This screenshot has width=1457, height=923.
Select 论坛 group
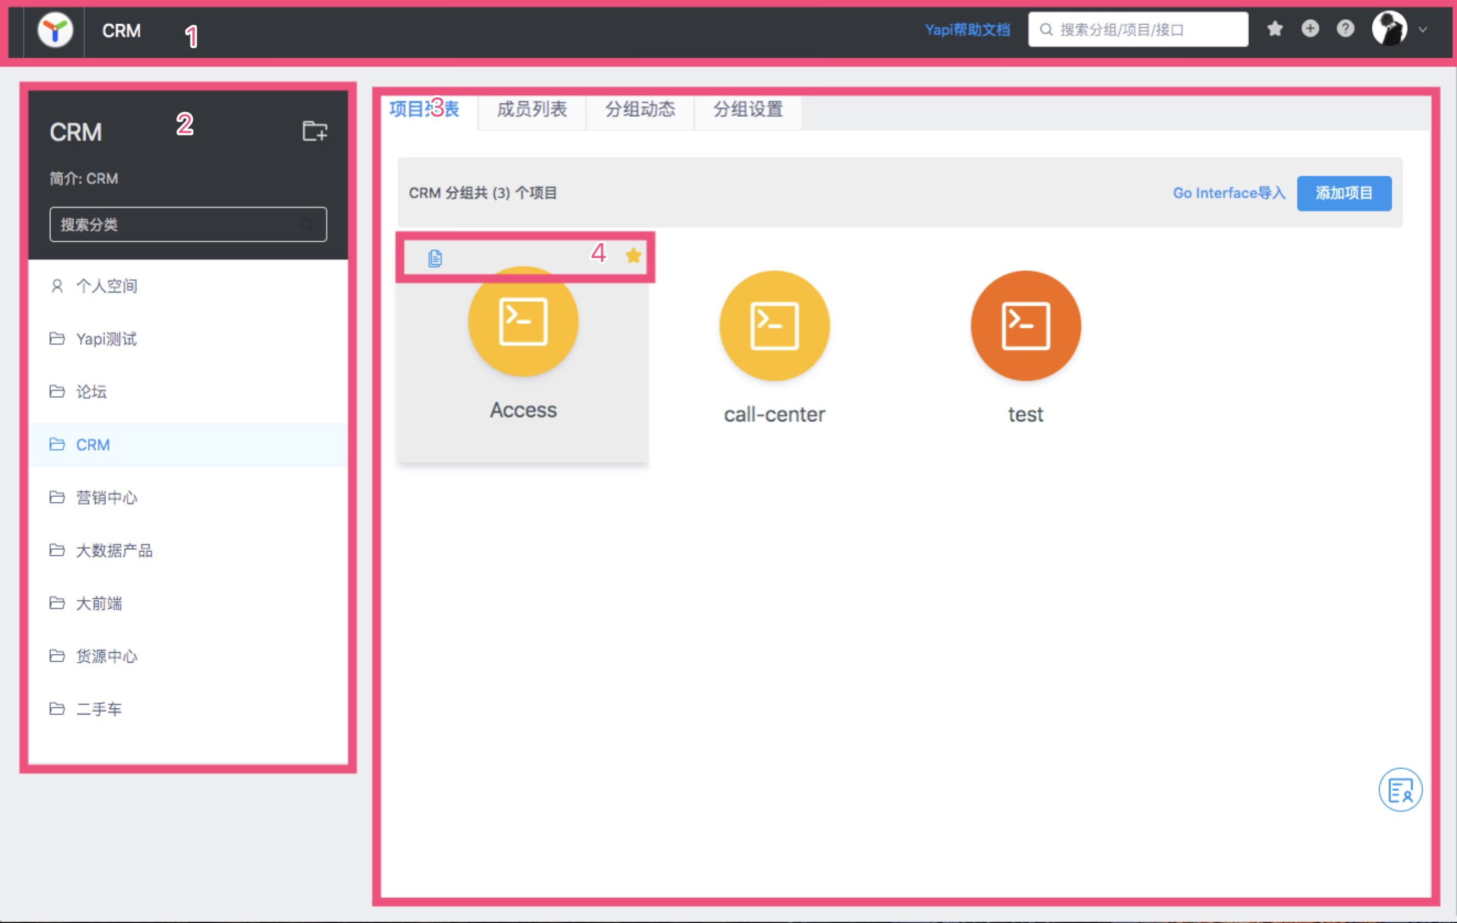[188, 392]
